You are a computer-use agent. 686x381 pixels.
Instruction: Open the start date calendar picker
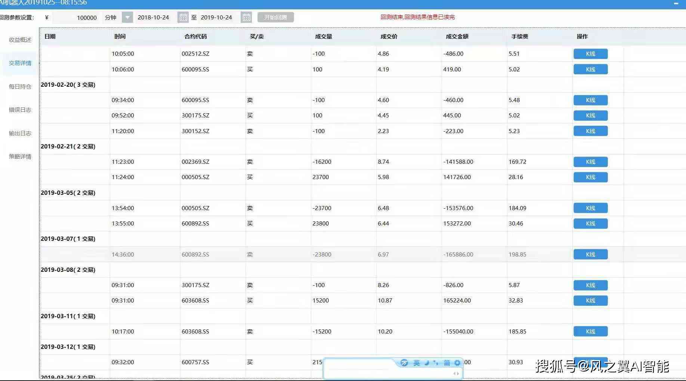point(183,18)
